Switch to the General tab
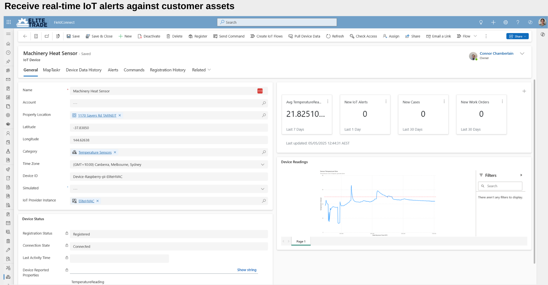The image size is (548, 285). click(31, 70)
